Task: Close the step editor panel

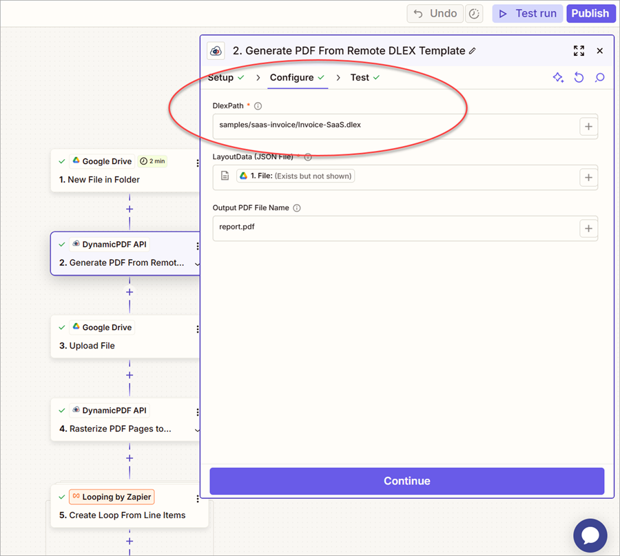Action: [599, 51]
